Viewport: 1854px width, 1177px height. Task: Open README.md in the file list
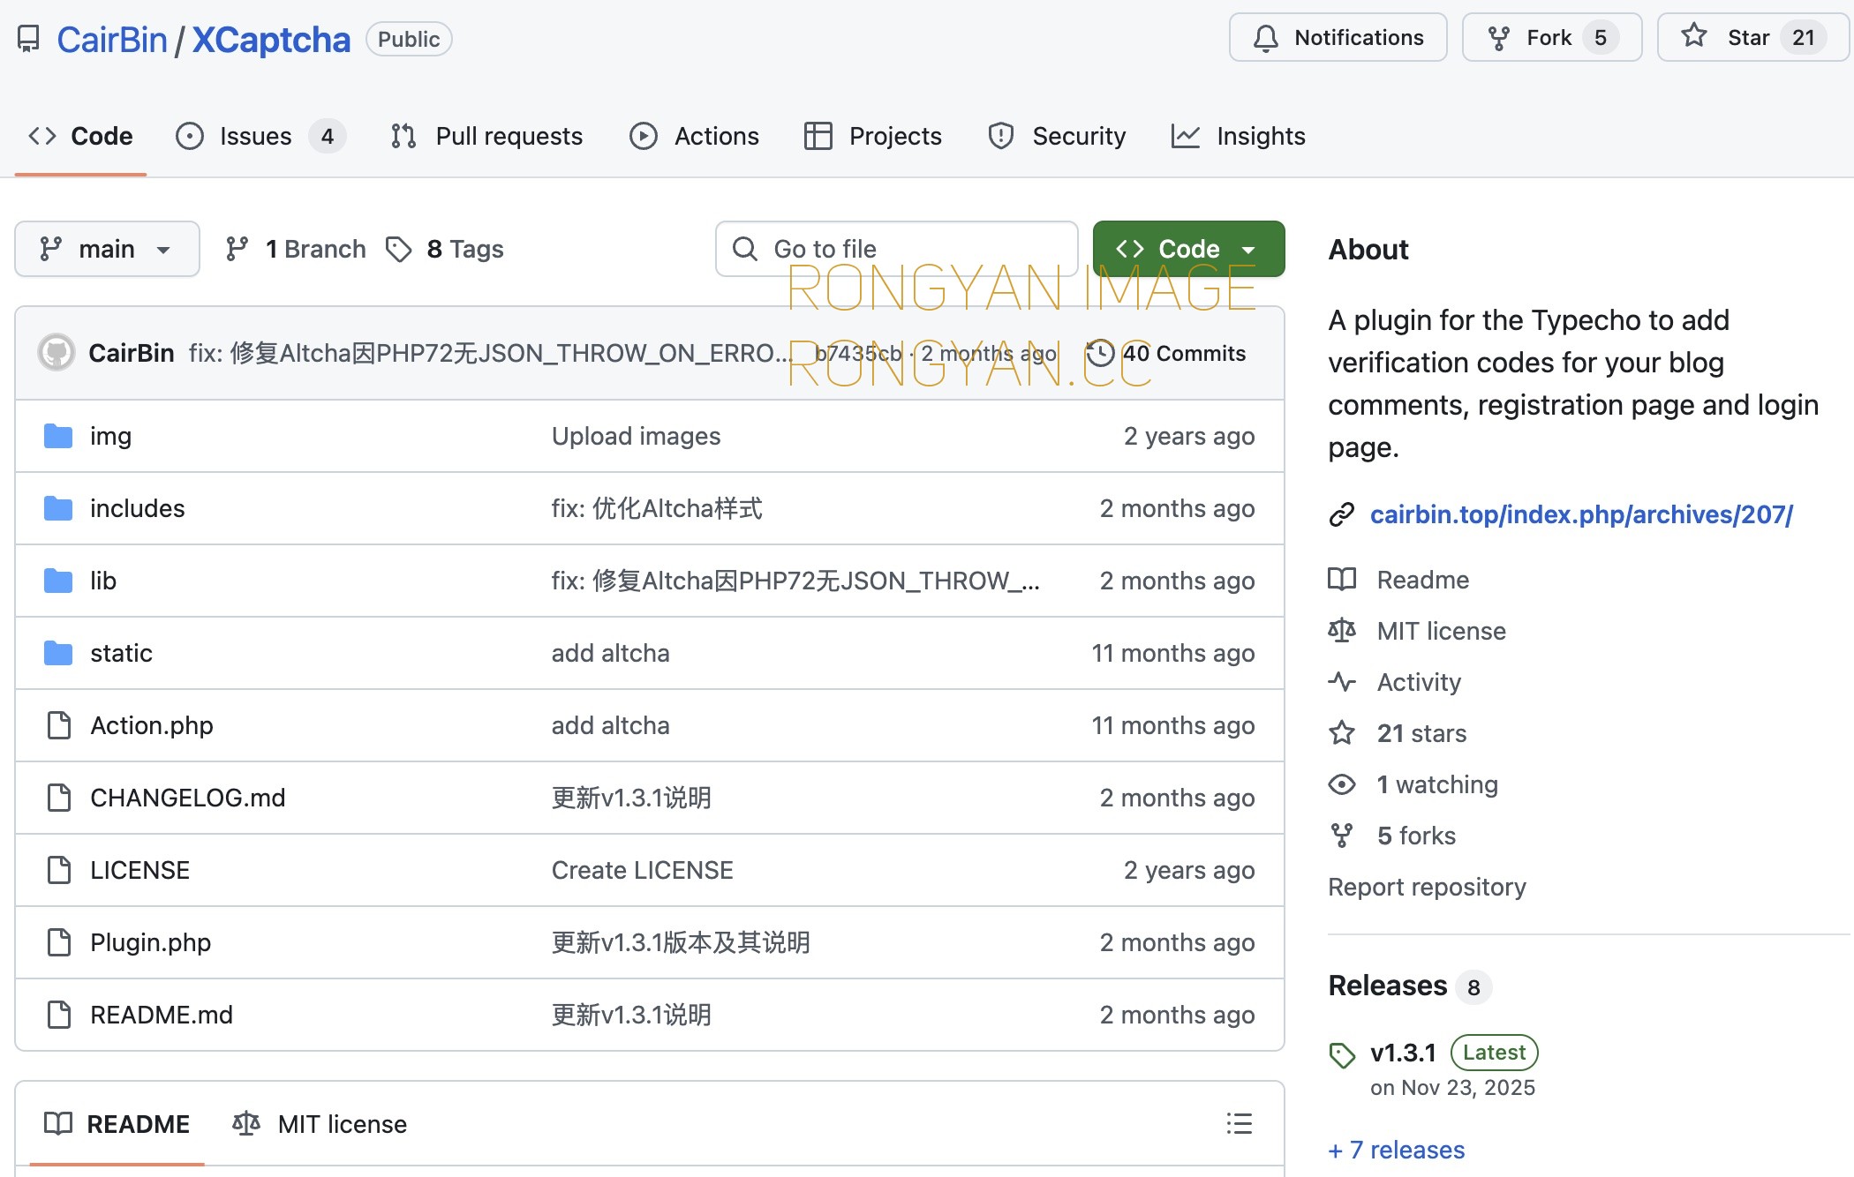[x=162, y=1015]
